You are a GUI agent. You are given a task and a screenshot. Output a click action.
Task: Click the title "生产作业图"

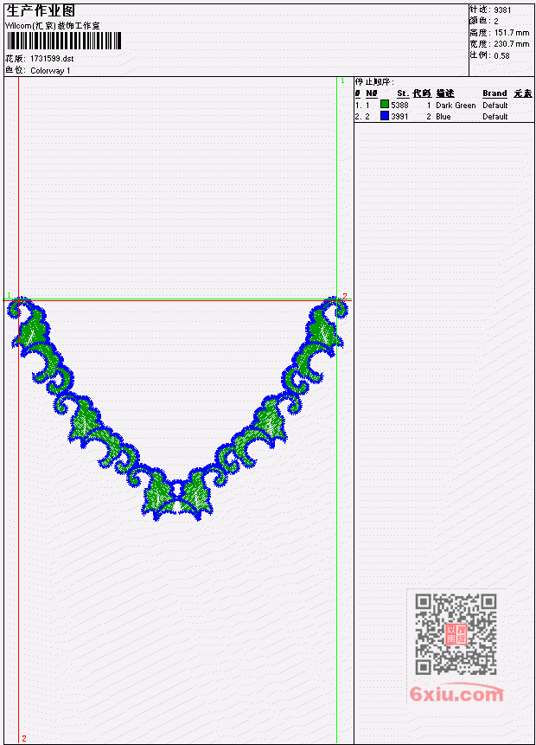coord(41,11)
